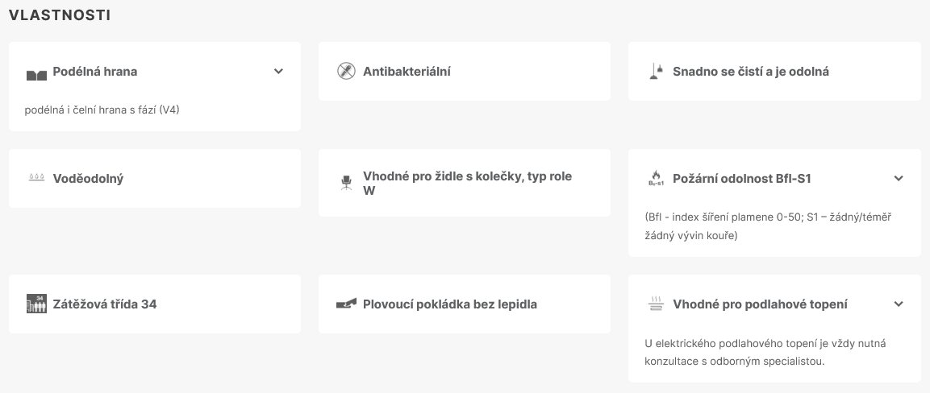Select the Zátěžová třída 34 label

pyautogui.click(x=104, y=304)
